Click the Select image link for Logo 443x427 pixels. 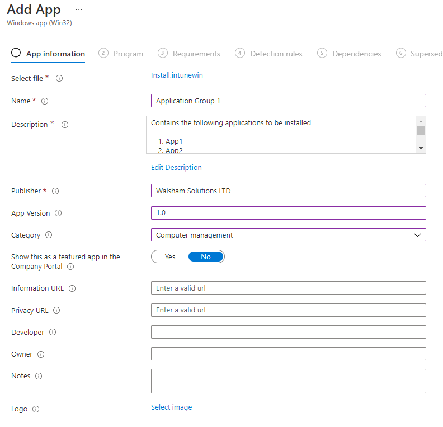(172, 407)
